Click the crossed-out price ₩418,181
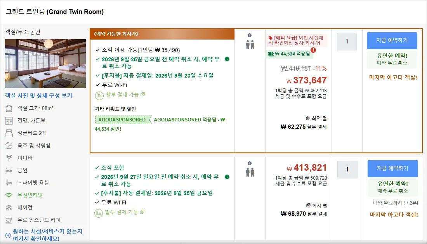The image size is (427, 244). click(296, 68)
